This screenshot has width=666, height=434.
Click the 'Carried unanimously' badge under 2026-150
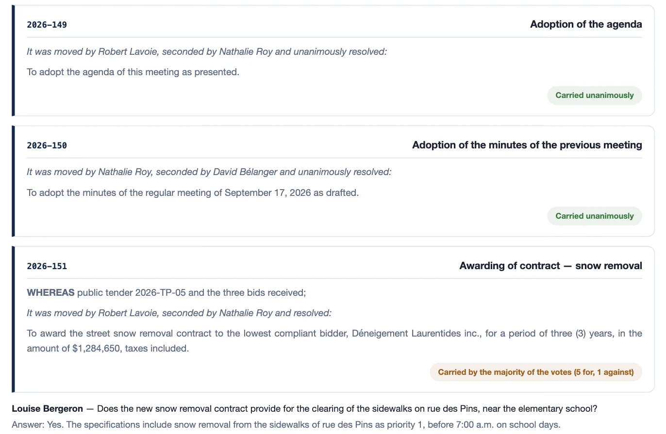[x=595, y=216]
